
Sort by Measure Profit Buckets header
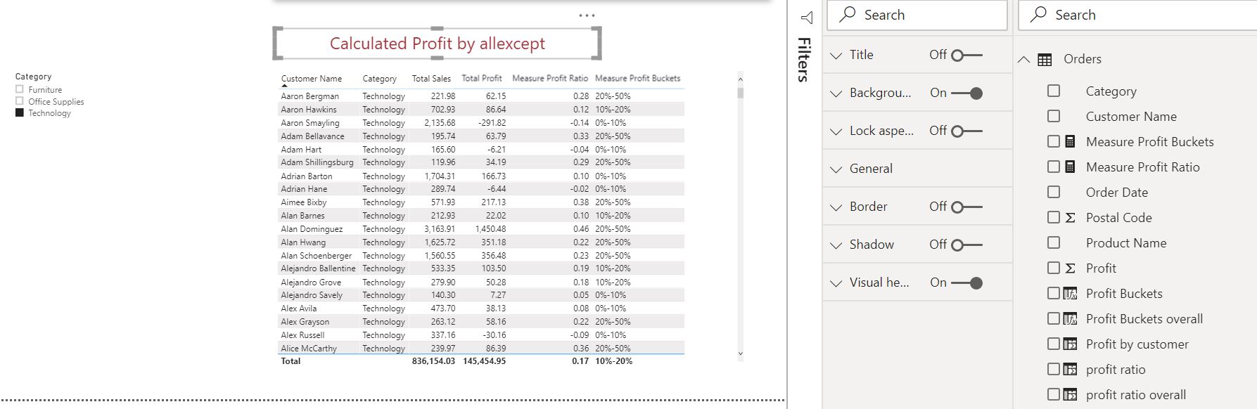[x=638, y=79]
